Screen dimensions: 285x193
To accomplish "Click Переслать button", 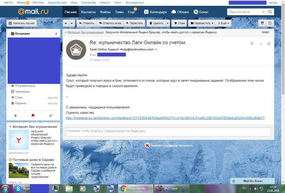I will click(134, 23).
